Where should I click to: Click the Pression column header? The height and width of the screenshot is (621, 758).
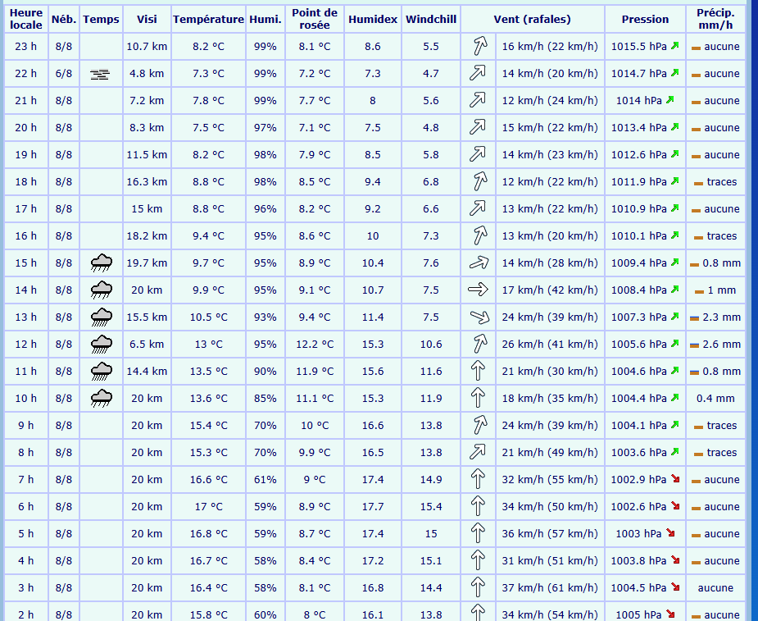(645, 19)
